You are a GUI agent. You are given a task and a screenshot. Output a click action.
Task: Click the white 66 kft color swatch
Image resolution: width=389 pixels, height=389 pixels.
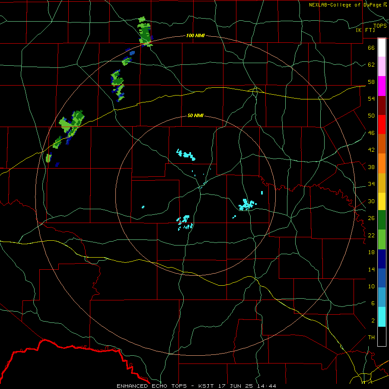[x=382, y=48]
